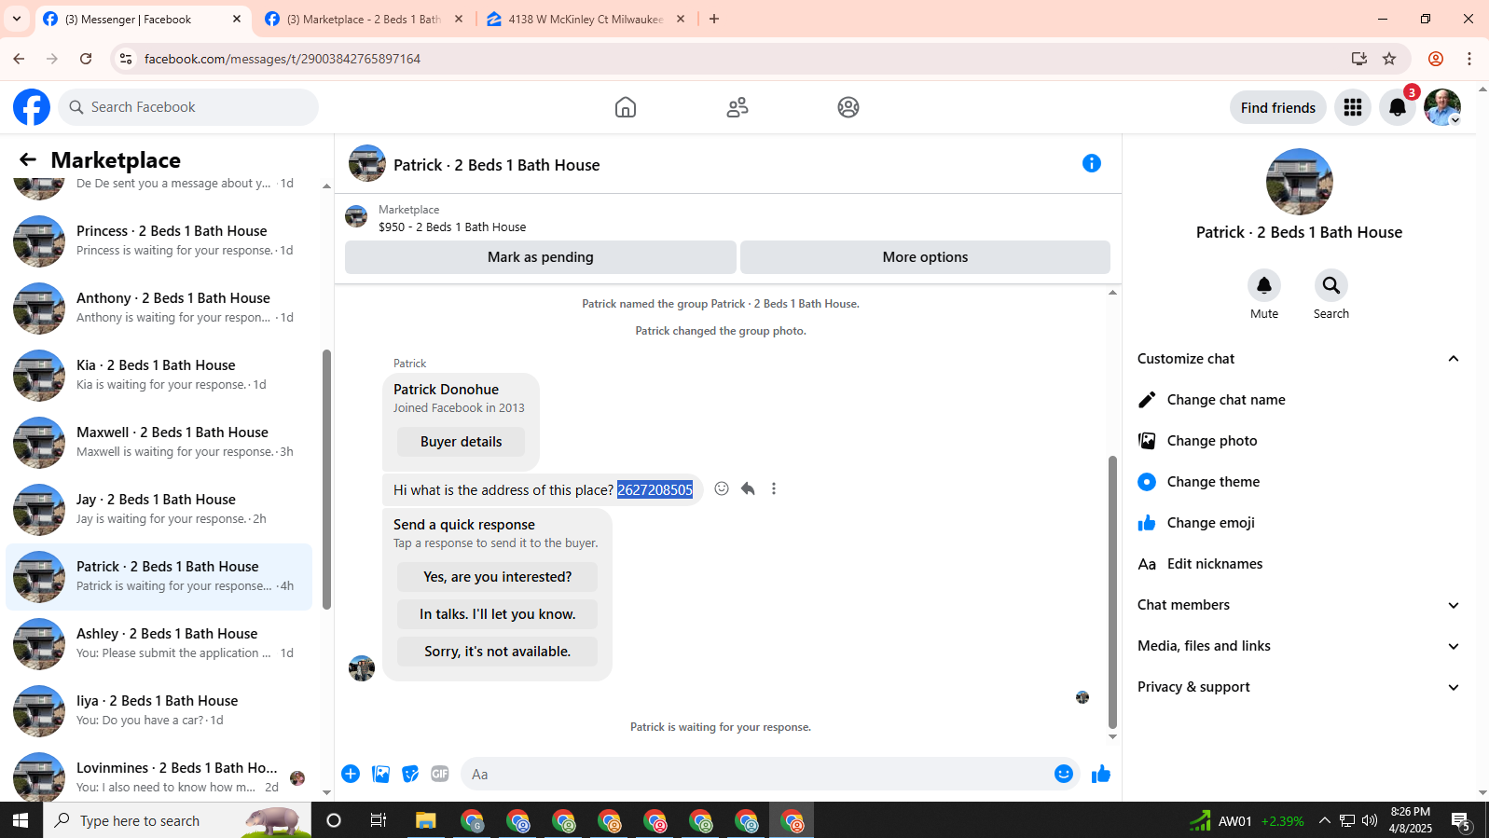Image resolution: width=1489 pixels, height=838 pixels.
Task: Open browser tab search dropdown
Action: (17, 19)
